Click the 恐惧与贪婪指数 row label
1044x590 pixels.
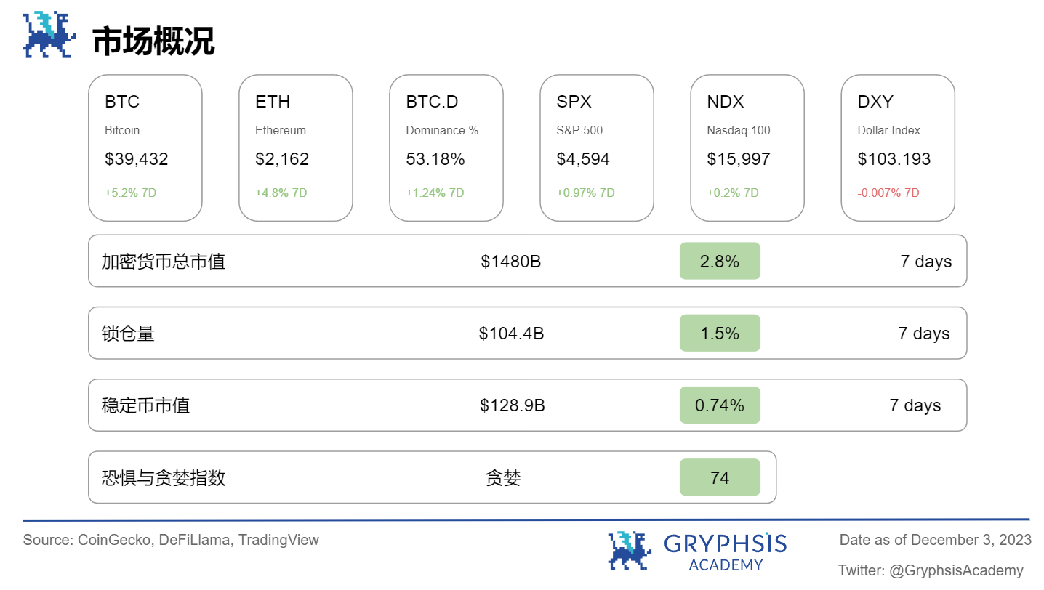pos(164,477)
